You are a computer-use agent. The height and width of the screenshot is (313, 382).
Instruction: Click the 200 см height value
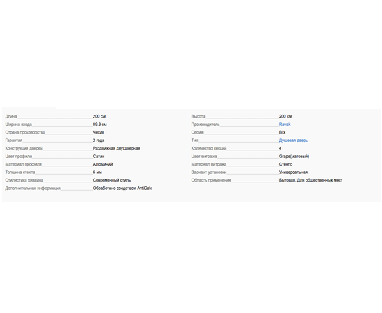(x=285, y=116)
